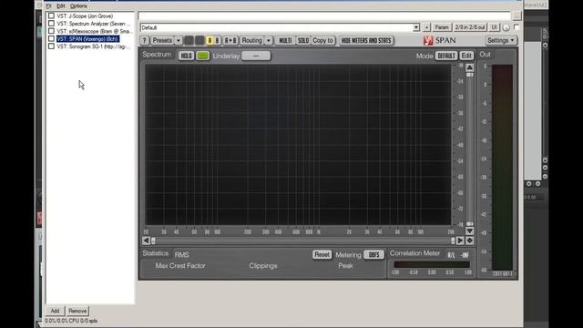Click the redo dark square button before A
The width and height of the screenshot is (583, 328).
coord(199,40)
